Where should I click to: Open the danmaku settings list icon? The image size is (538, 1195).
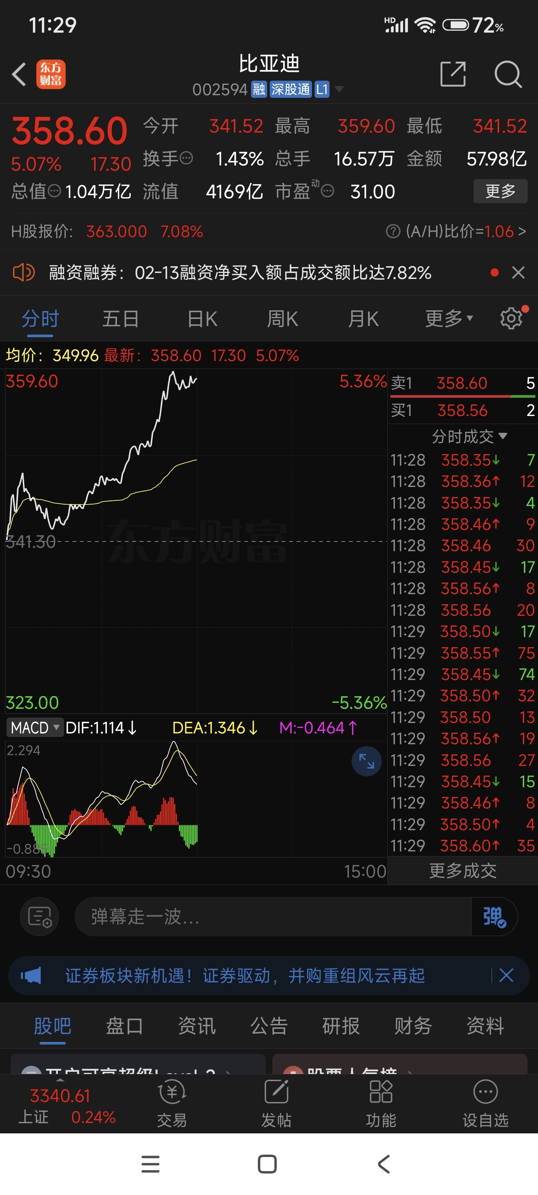[x=40, y=917]
